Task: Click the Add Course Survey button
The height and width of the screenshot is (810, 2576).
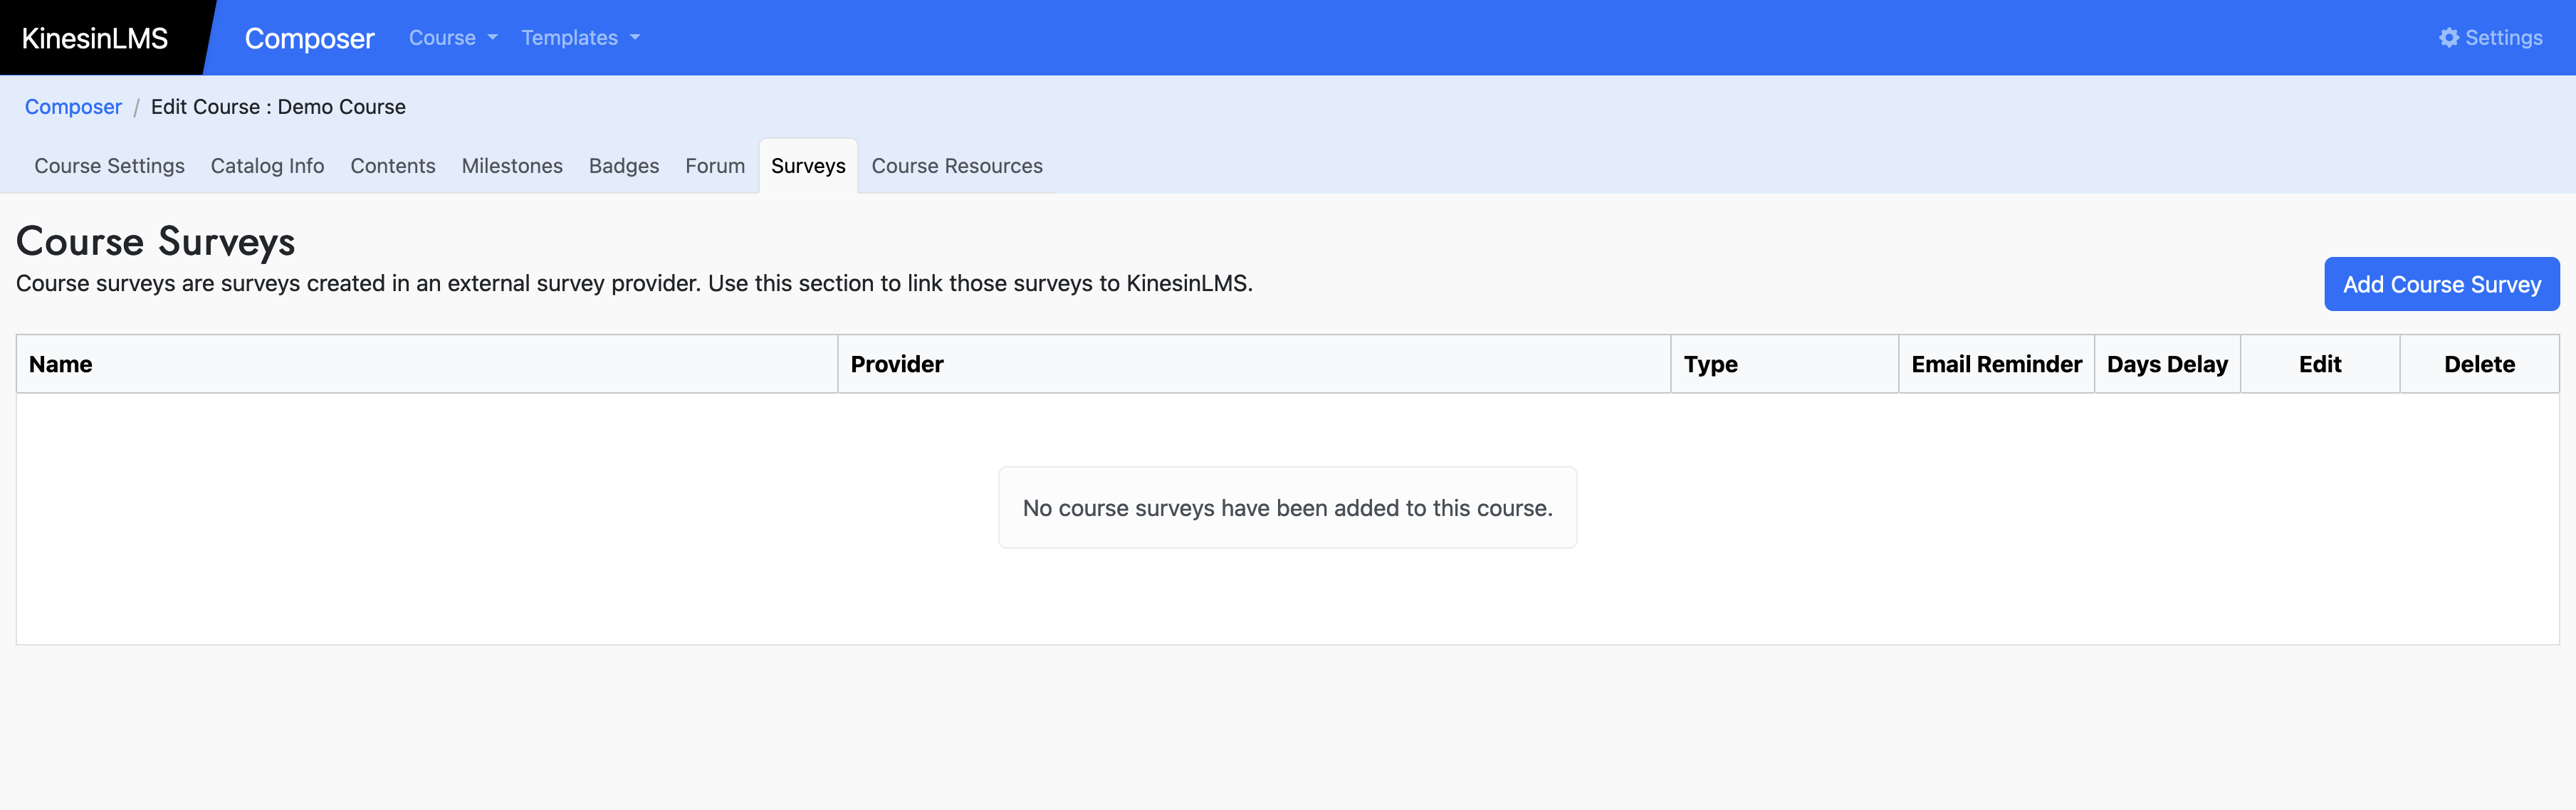Action: pyautogui.click(x=2441, y=285)
